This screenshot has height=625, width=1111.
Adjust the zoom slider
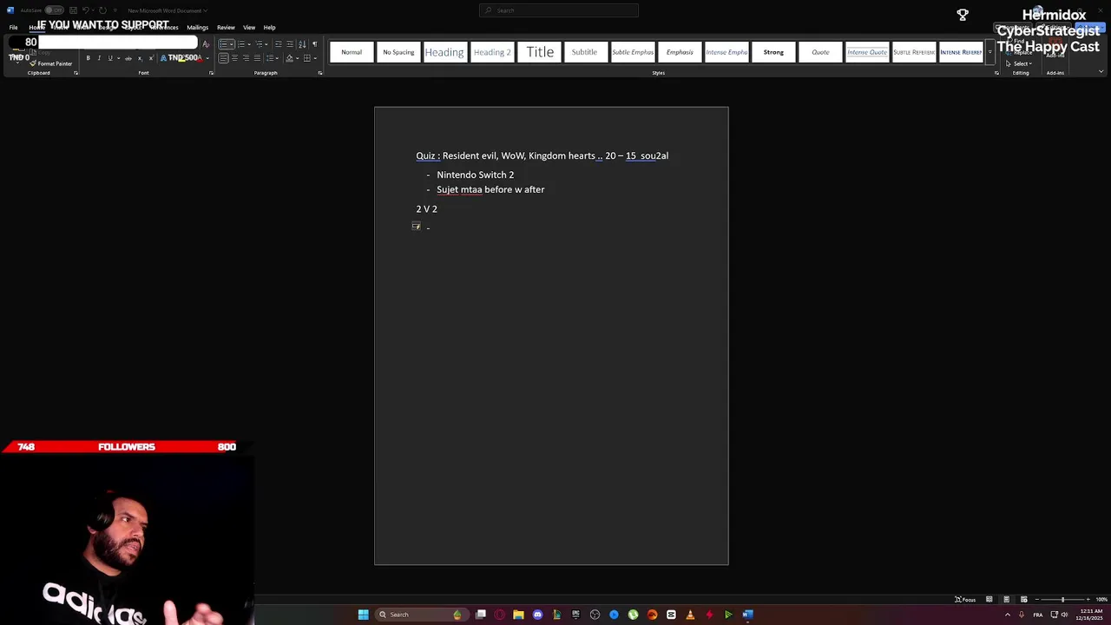pyautogui.click(x=1062, y=600)
